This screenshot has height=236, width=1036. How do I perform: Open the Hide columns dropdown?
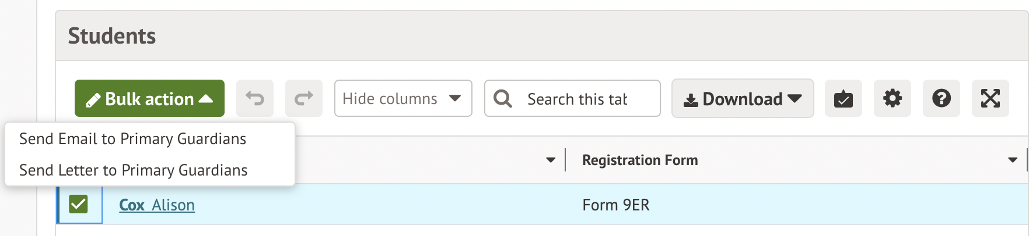[402, 99]
